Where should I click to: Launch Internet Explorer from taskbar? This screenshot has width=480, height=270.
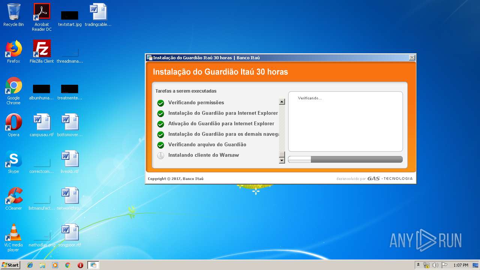tap(30, 265)
